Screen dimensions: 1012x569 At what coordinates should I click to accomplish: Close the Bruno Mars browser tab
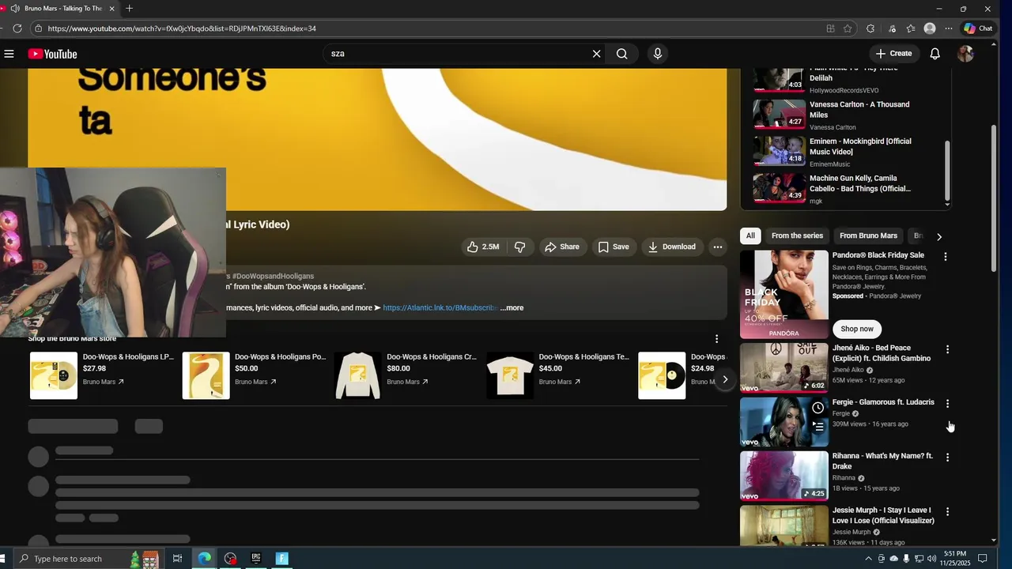point(111,9)
